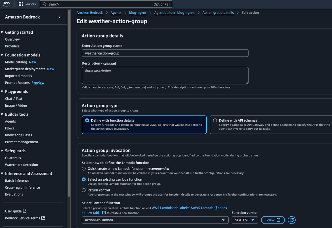This screenshot has height=228, width=332.
Task: Collapse the Foundation models section
Action: [2, 55]
